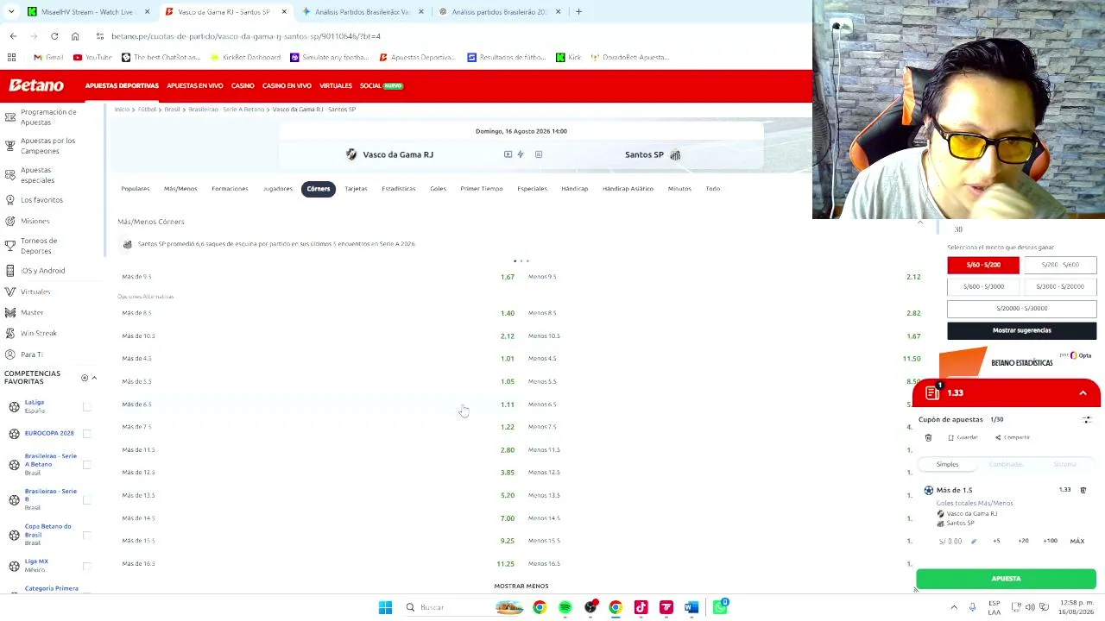Tick the LaLiga favorite competition checkbox
1105x621 pixels.
86,406
